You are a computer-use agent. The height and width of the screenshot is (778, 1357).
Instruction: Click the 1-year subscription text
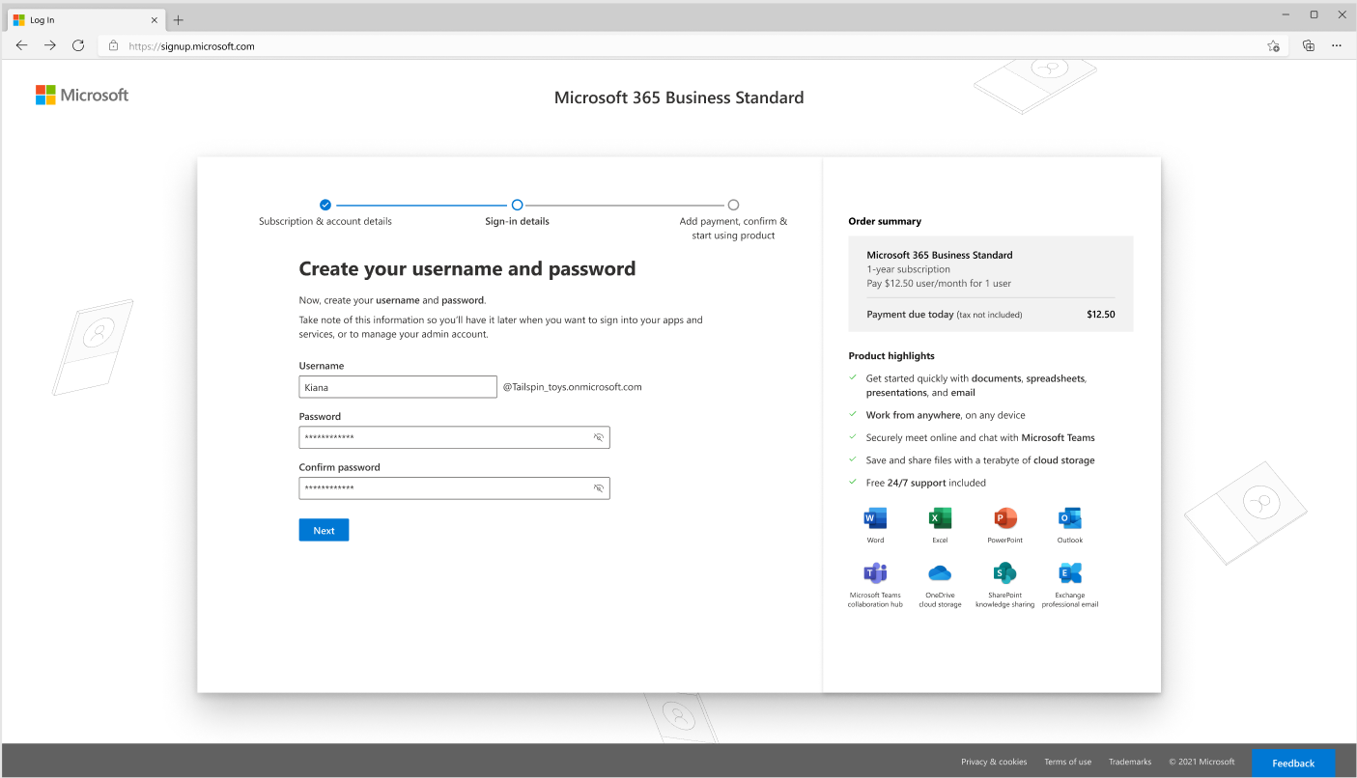click(908, 269)
